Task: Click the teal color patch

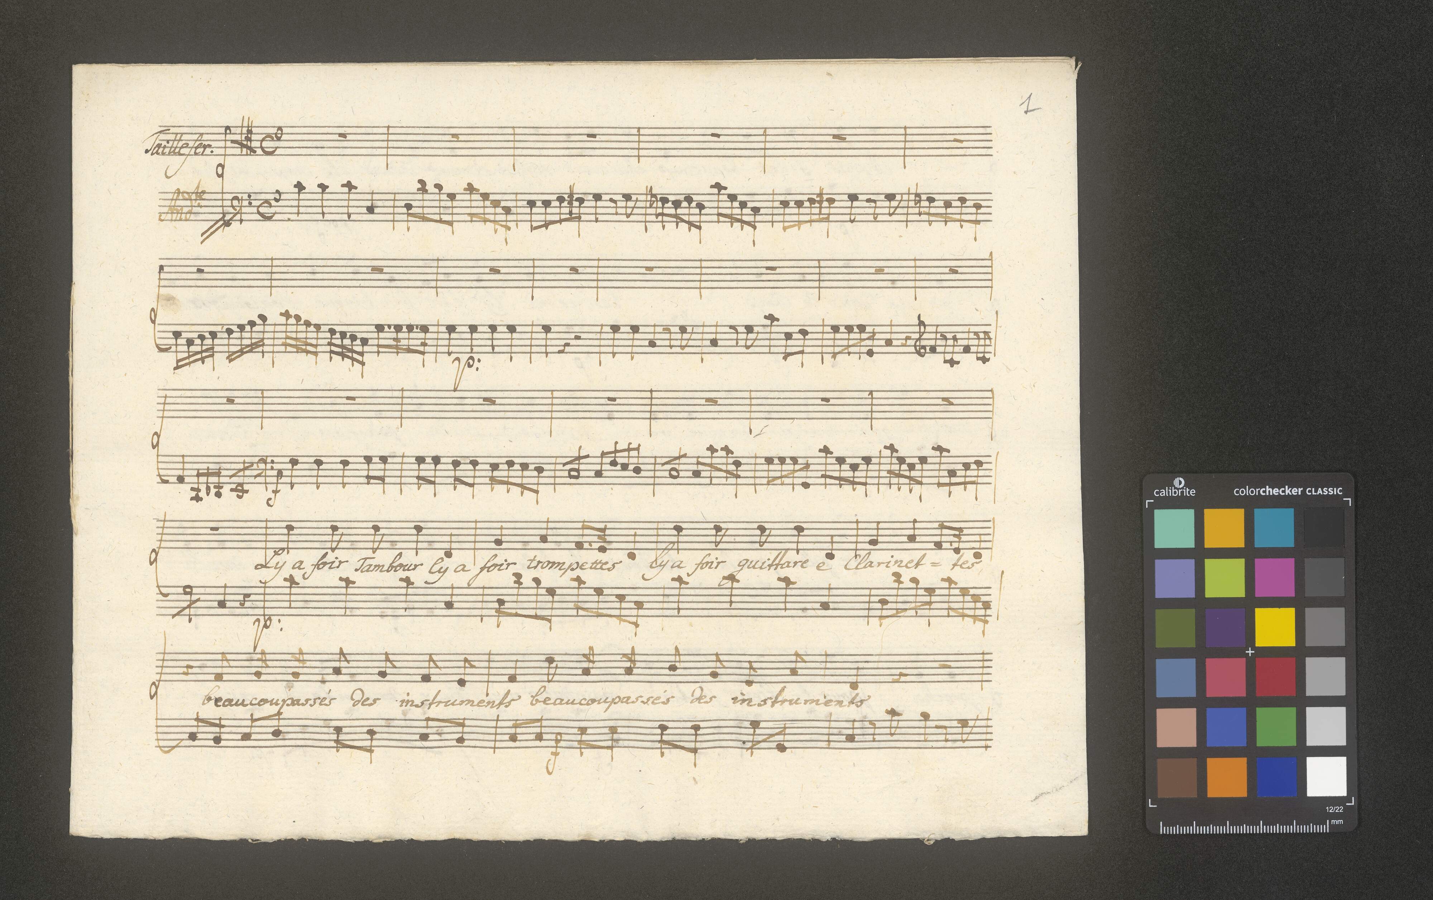Action: pos(1174,528)
